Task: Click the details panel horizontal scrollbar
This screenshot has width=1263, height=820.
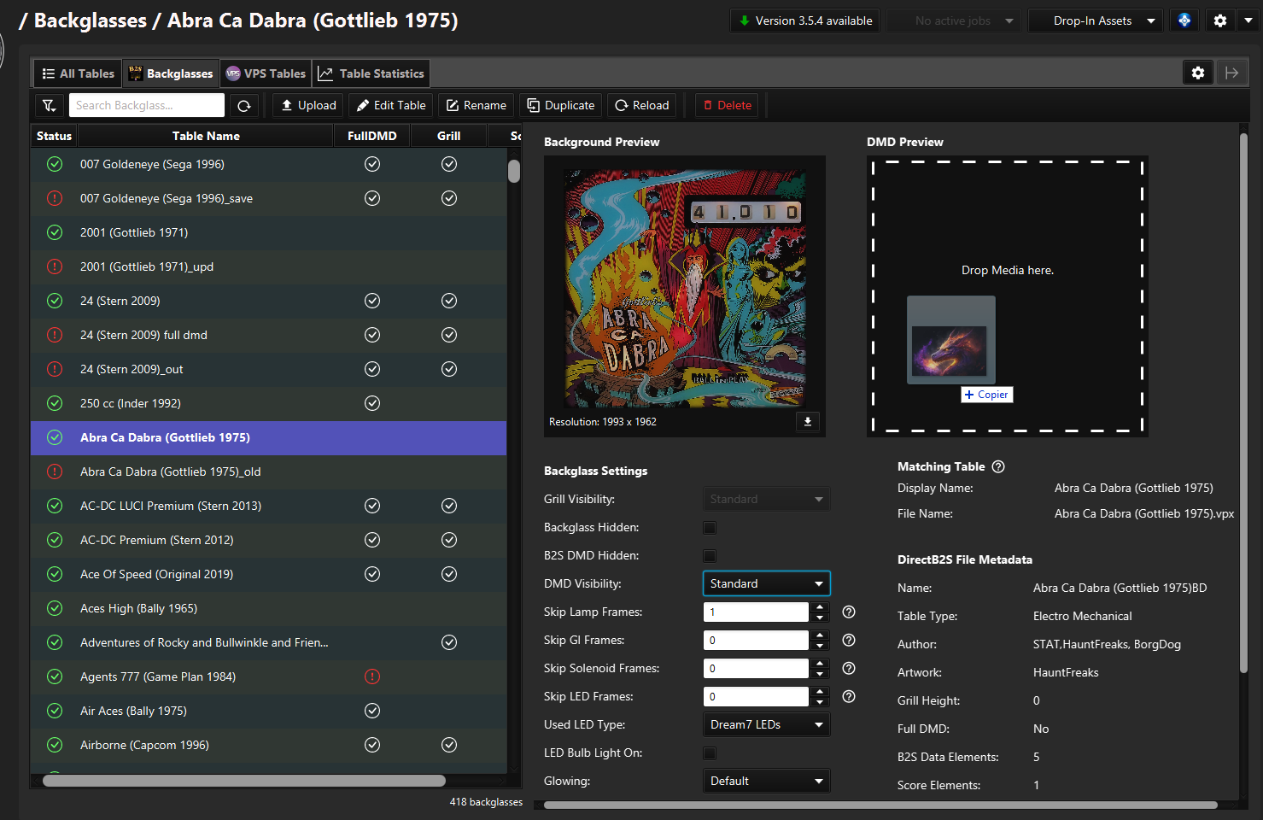Action: pyautogui.click(x=880, y=805)
